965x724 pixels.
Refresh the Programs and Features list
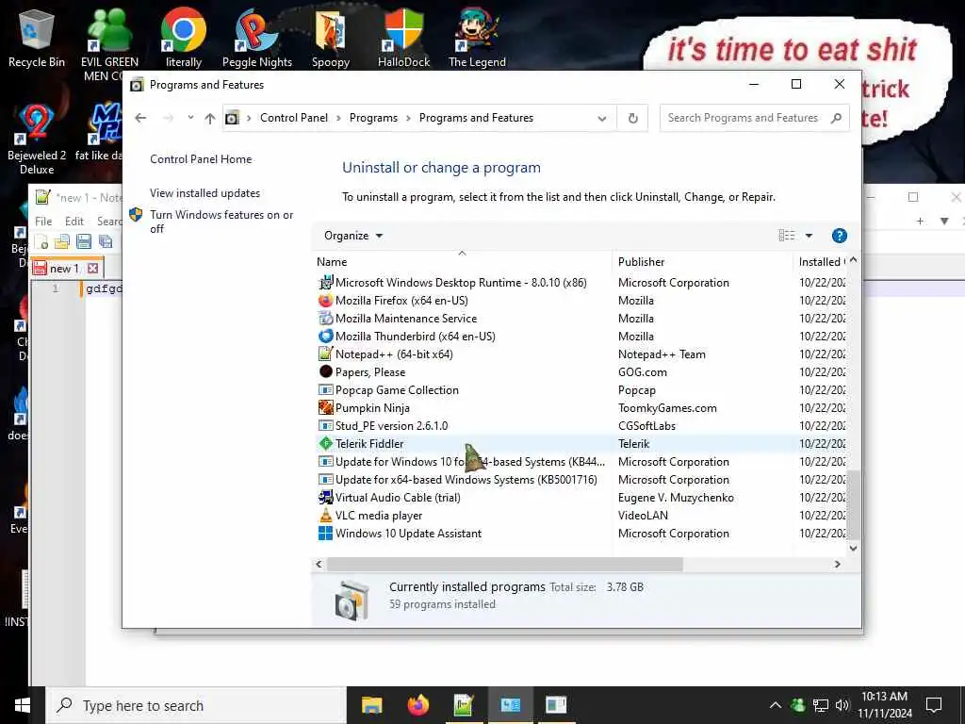pyautogui.click(x=632, y=118)
